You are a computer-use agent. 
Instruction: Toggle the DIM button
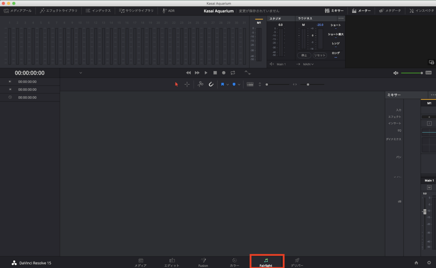(428, 73)
